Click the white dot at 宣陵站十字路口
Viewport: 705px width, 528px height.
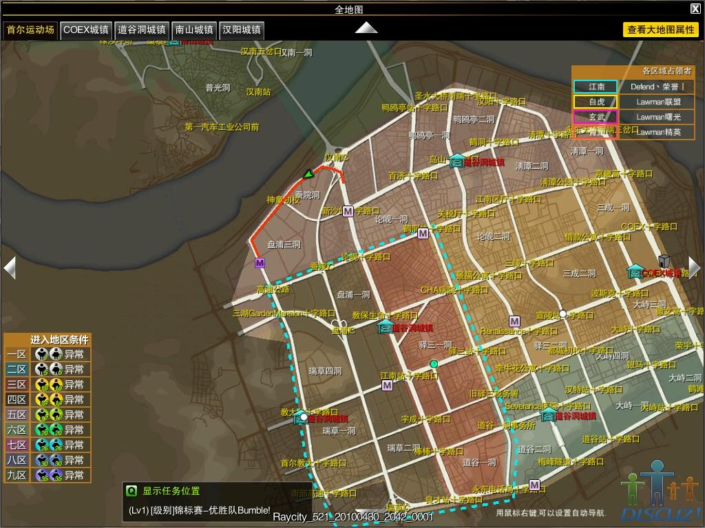point(562,313)
